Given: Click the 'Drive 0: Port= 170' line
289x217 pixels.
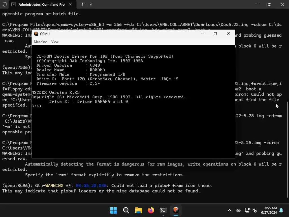Looking at the screenshot, I should click(108, 79).
